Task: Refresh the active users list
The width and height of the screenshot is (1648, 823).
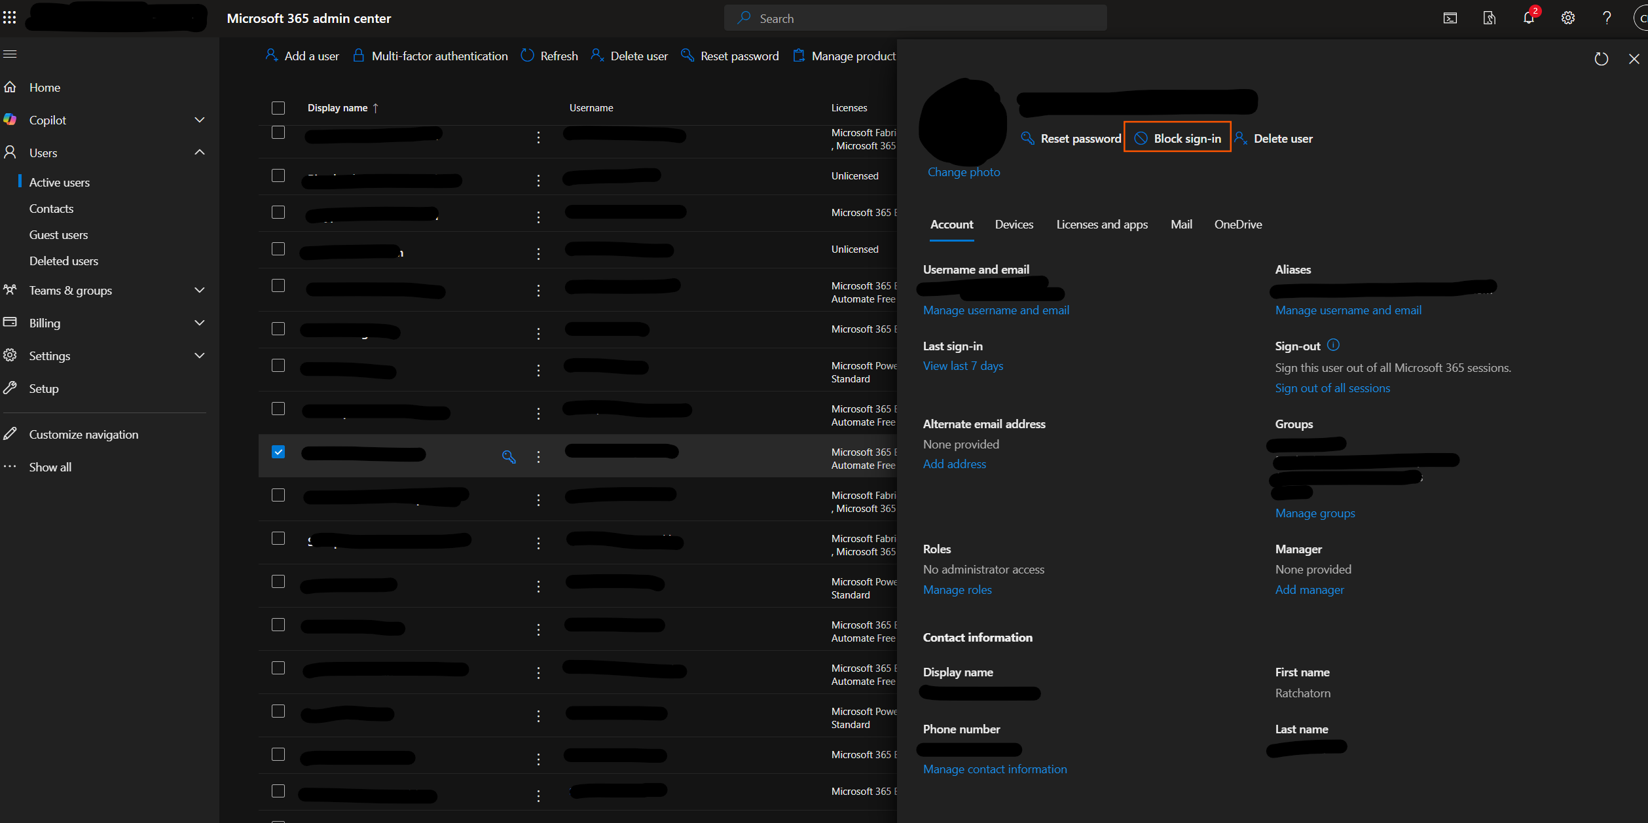Action: pos(549,56)
